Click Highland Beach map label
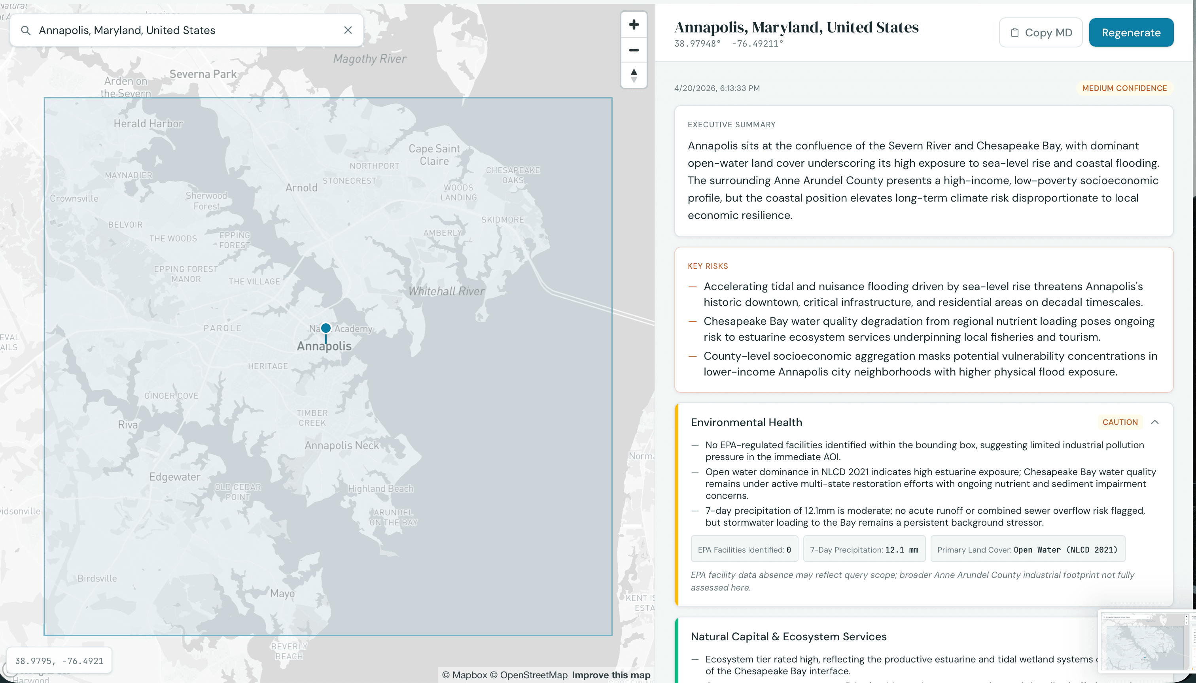 (381, 488)
